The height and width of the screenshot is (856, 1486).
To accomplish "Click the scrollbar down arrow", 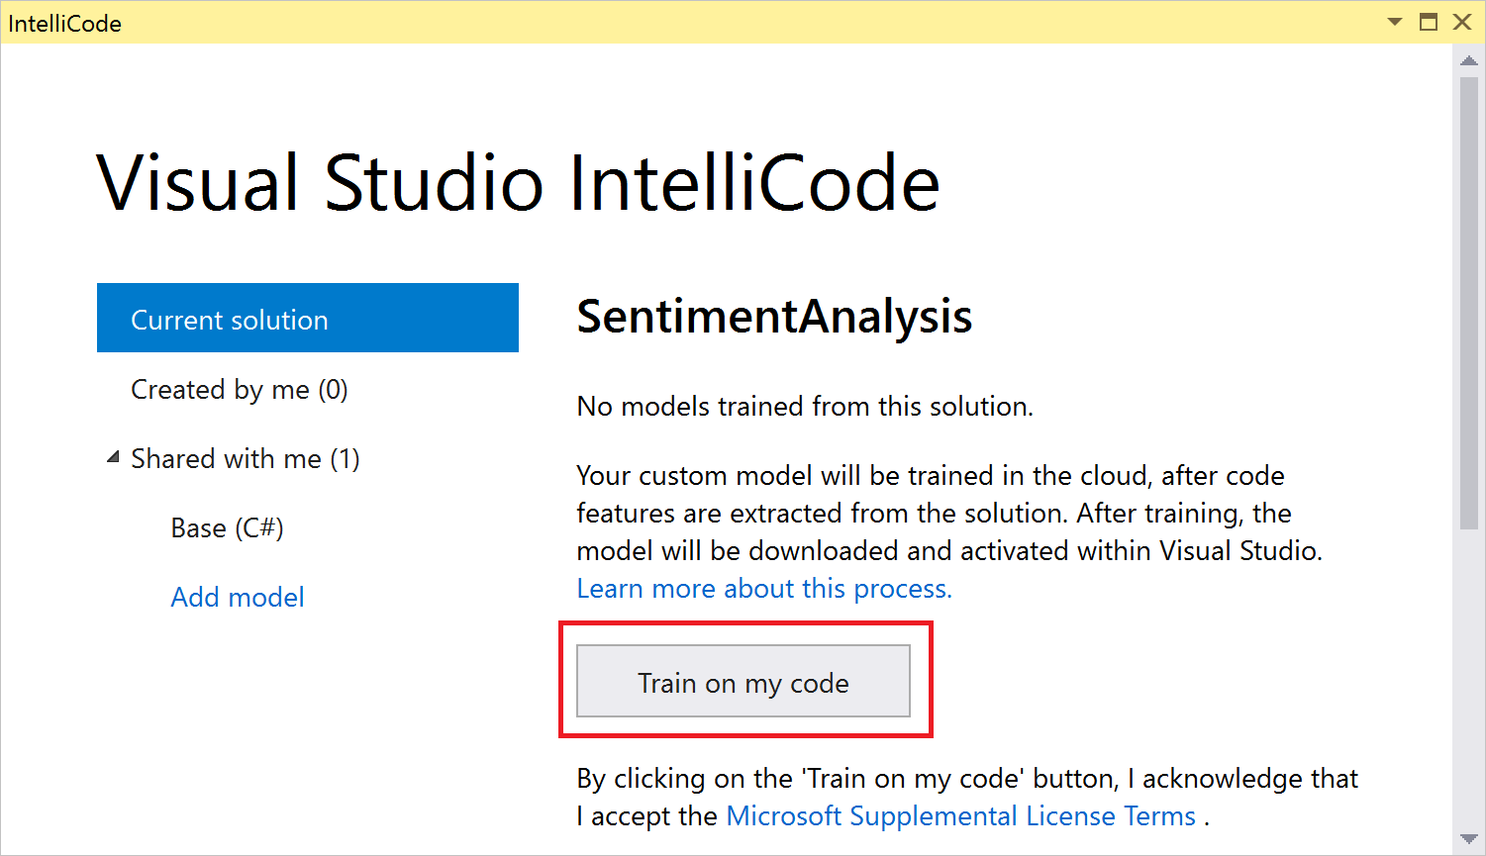I will pos(1469,839).
